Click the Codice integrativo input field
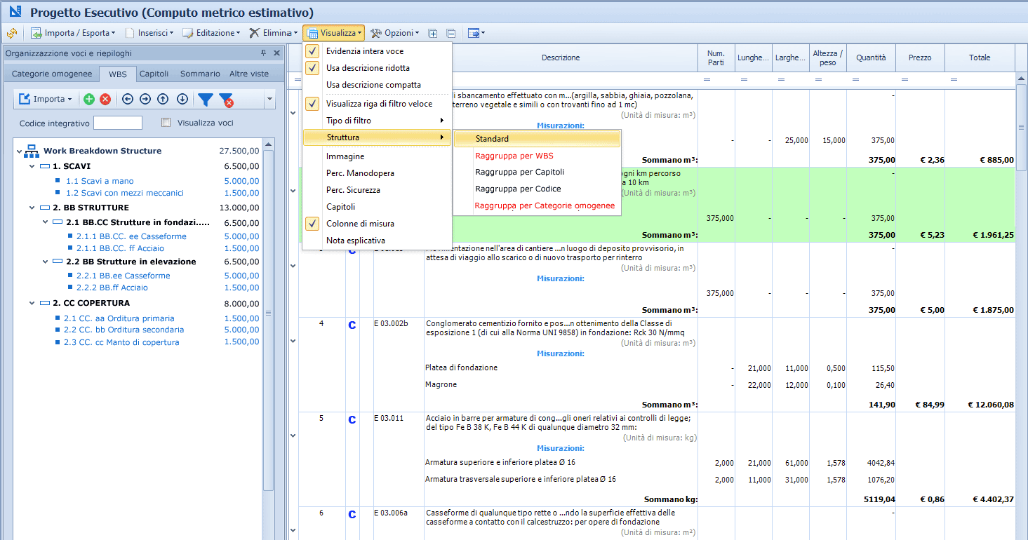1028x540 pixels. (x=118, y=123)
